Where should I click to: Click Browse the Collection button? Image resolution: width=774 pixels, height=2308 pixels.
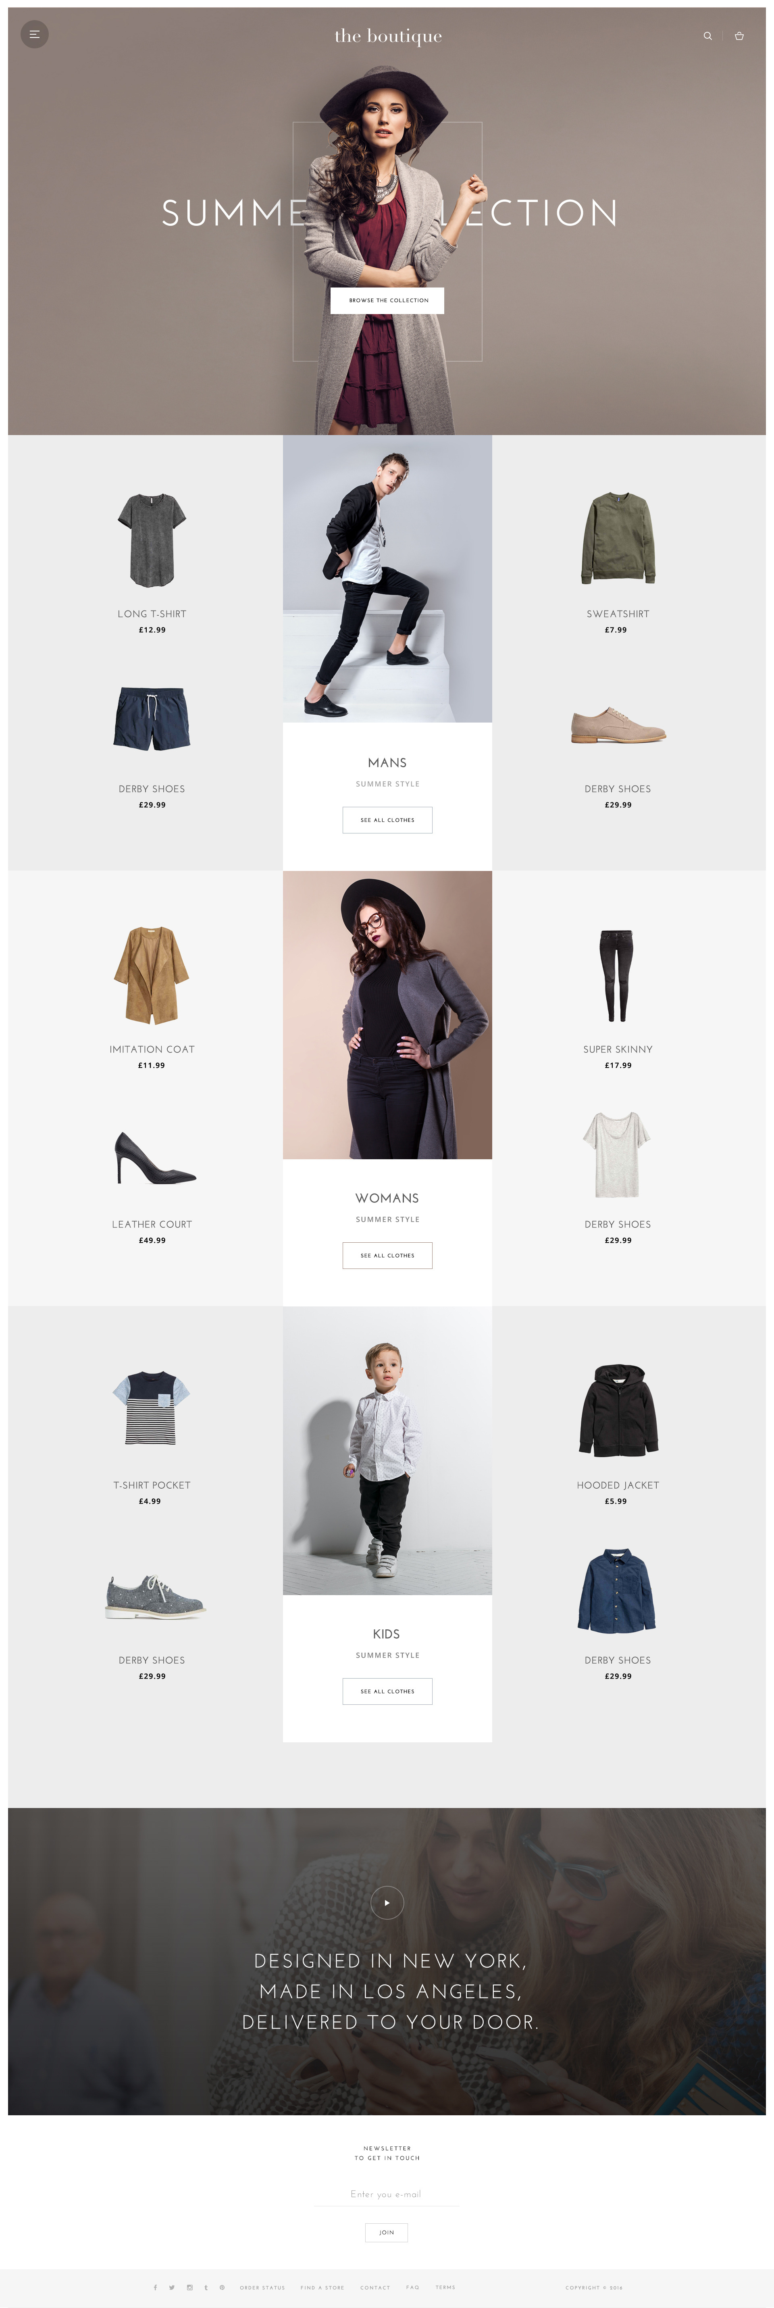click(387, 300)
